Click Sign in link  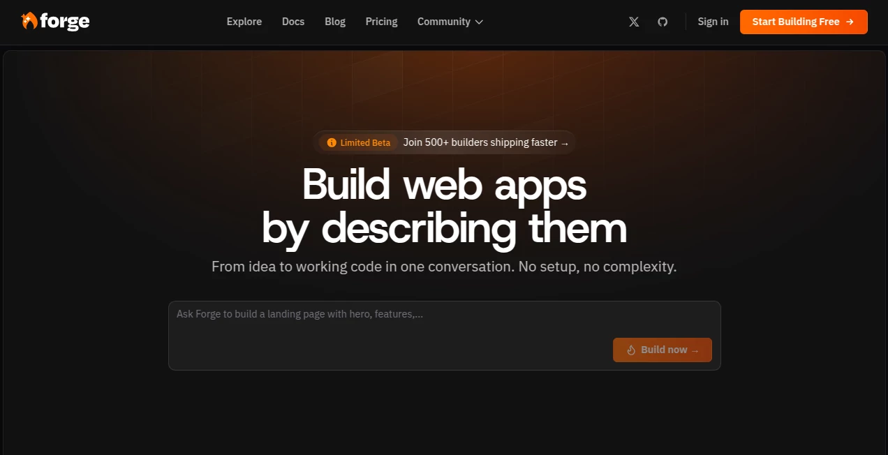pyautogui.click(x=713, y=22)
